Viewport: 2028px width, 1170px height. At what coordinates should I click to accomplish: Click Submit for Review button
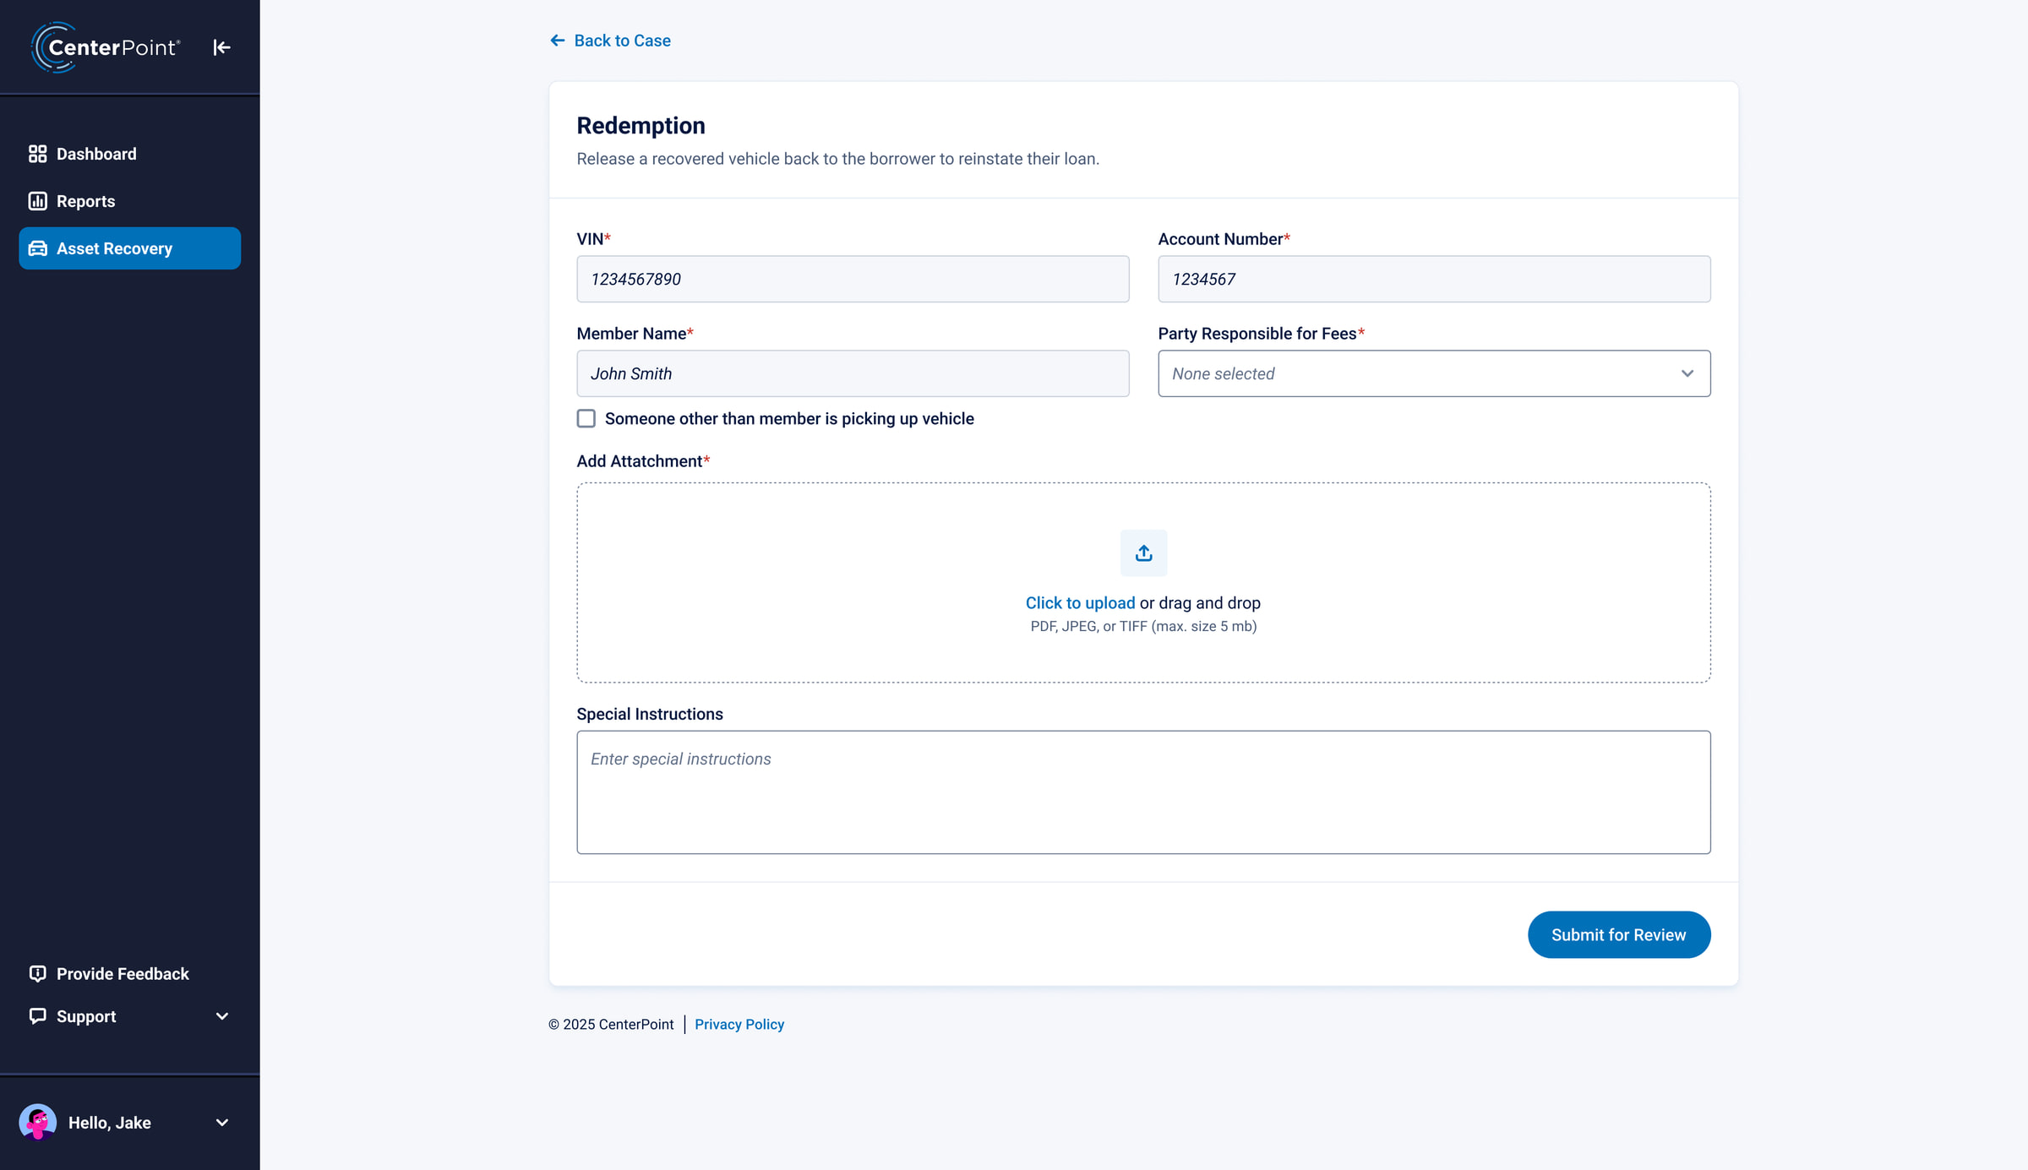(x=1619, y=934)
